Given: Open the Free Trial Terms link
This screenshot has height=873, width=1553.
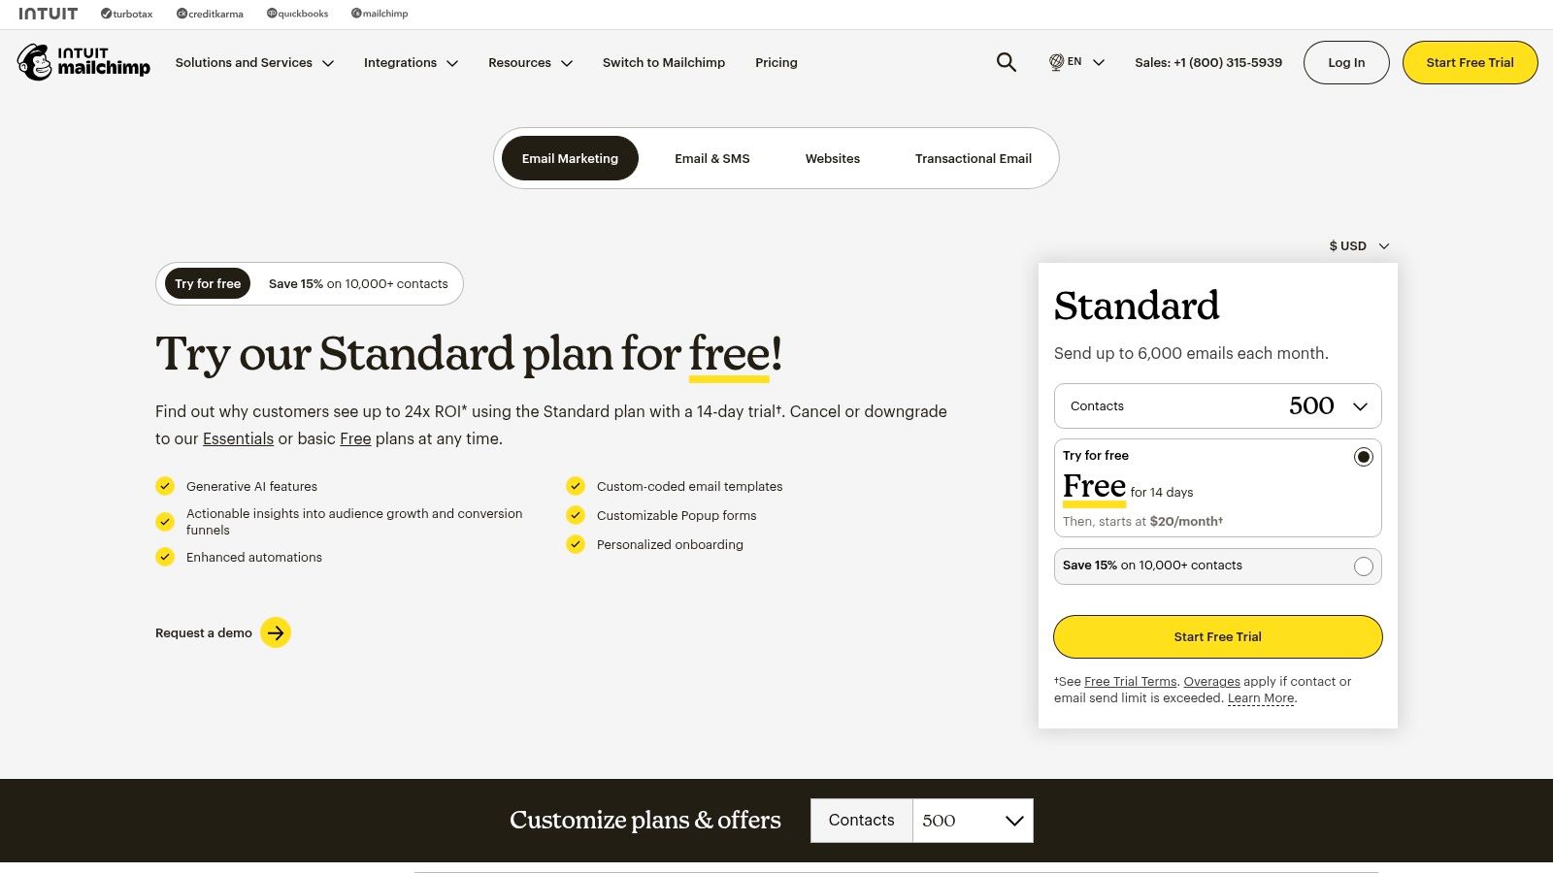Looking at the screenshot, I should (x=1130, y=681).
